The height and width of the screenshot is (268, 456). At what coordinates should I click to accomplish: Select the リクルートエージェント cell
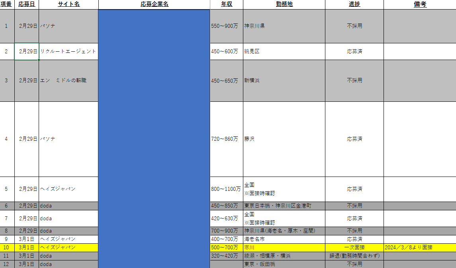coord(68,51)
